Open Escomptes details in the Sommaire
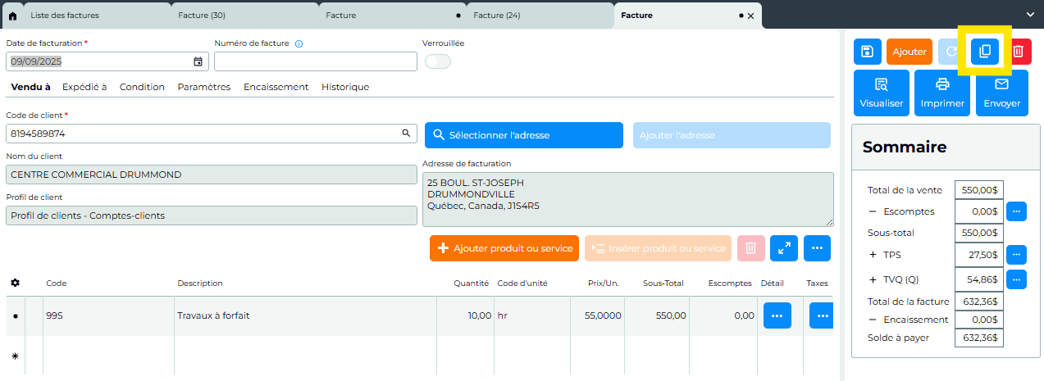This screenshot has height=381, width=1044. 1016,211
